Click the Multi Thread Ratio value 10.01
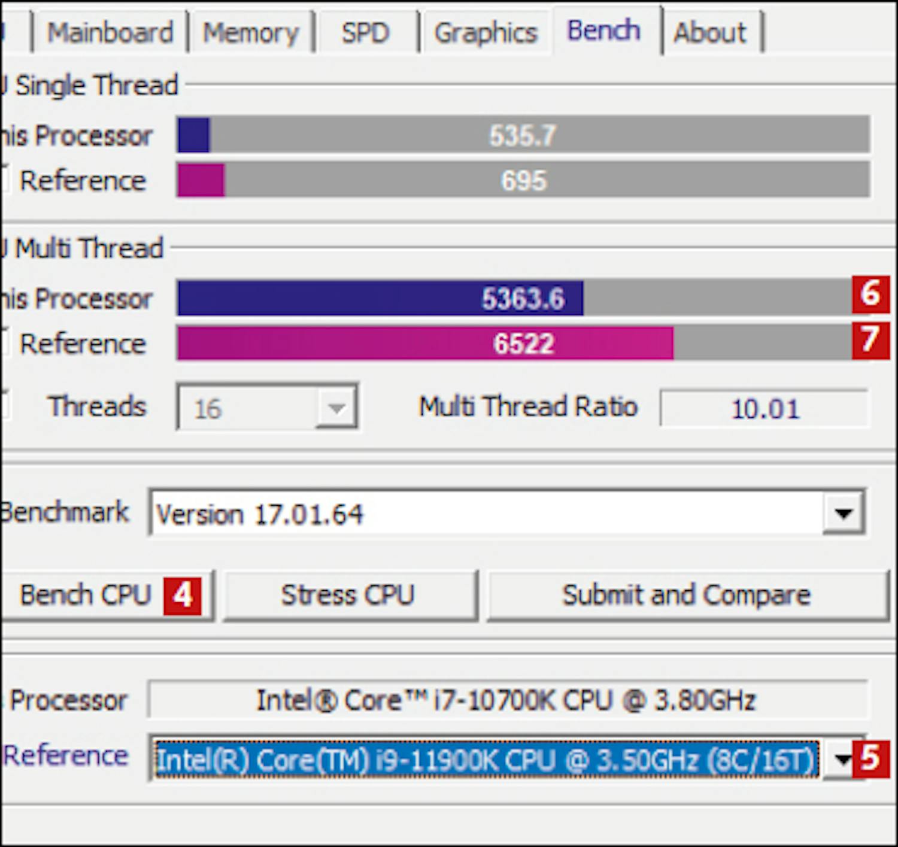Screen dimensions: 898x847 tap(764, 409)
